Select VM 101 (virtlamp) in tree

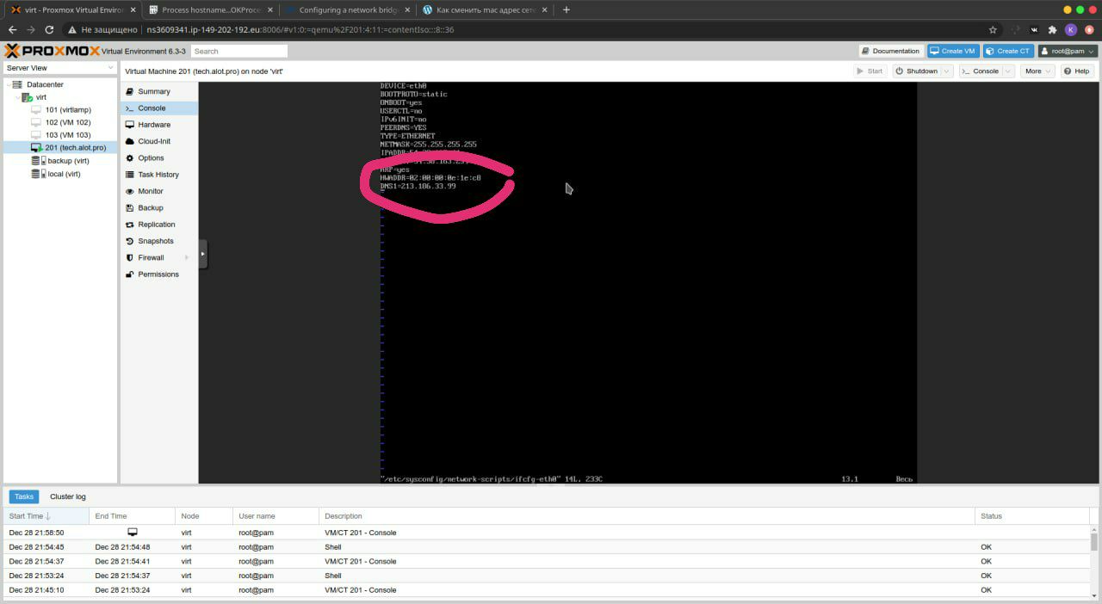[68, 110]
